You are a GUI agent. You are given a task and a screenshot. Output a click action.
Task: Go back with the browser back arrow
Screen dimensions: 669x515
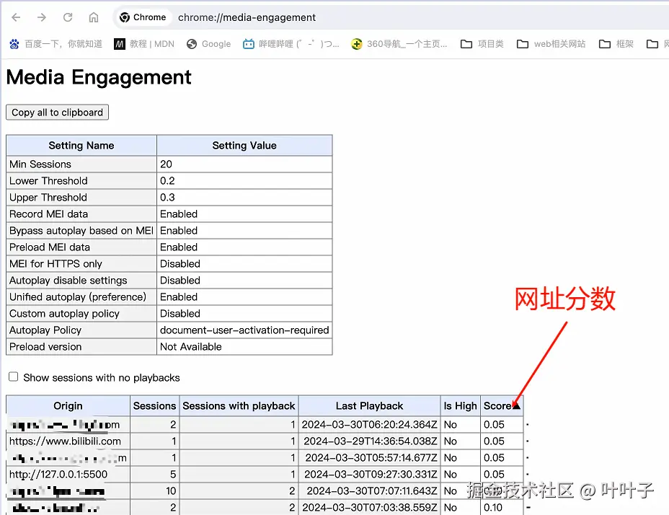coord(16,17)
